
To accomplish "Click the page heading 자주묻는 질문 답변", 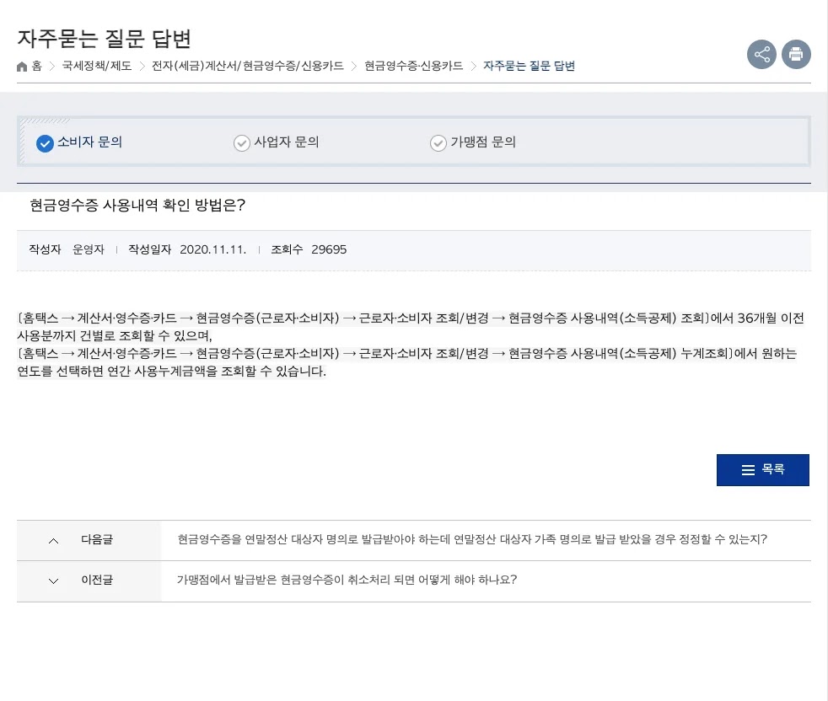I will 104,39.
